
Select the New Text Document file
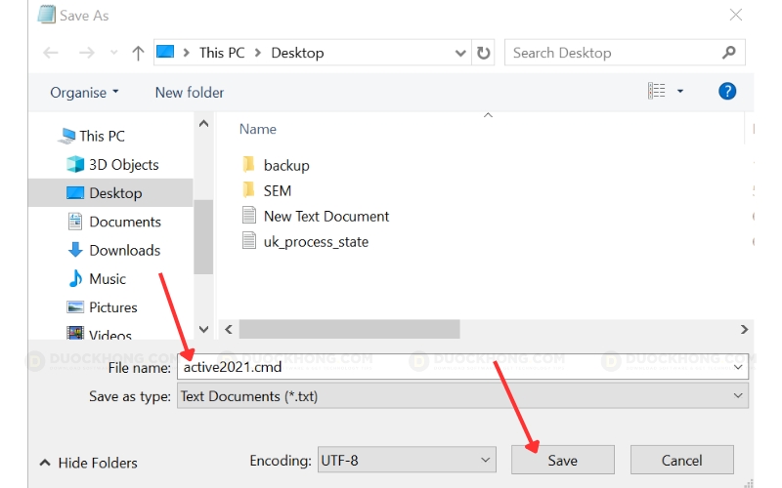[x=326, y=216]
